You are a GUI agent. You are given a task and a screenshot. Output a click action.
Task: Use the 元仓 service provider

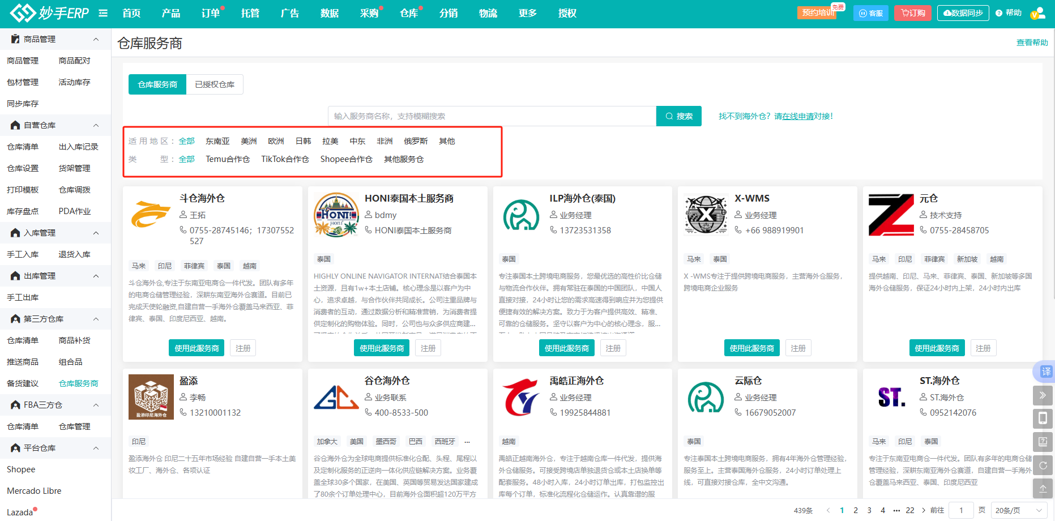[x=937, y=348]
